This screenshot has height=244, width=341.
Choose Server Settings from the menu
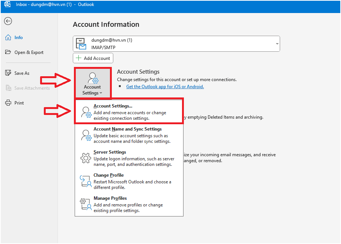129,158
